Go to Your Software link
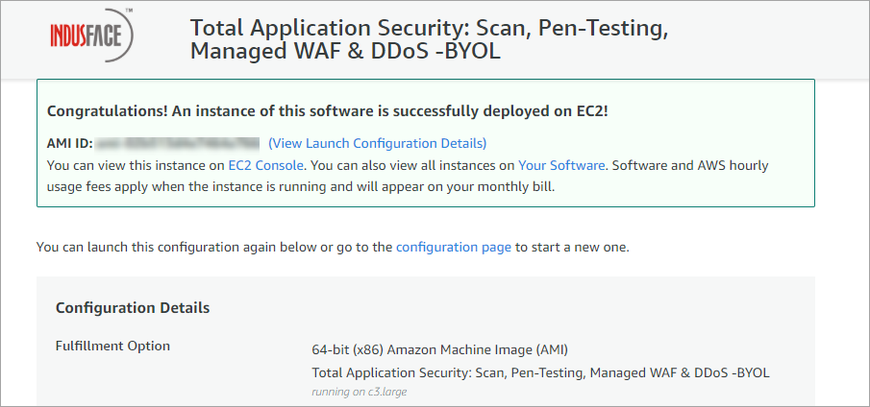 coord(561,165)
